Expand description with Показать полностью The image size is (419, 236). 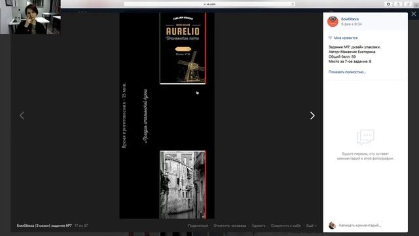[347, 71]
